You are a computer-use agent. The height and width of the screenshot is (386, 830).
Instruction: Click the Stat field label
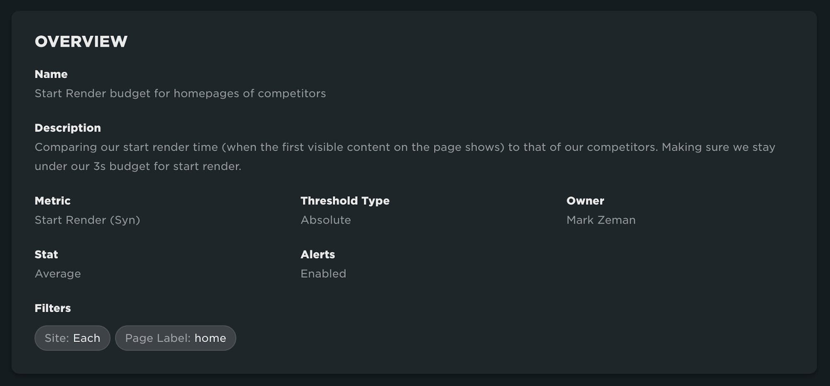46,254
